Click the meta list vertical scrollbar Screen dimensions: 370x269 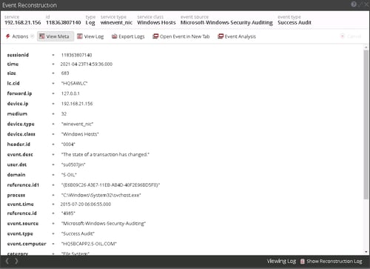(366, 124)
